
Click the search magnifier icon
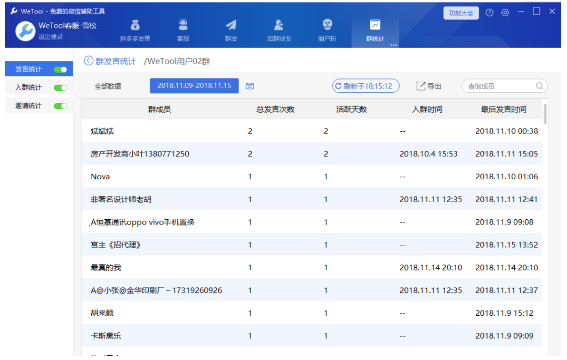point(539,86)
